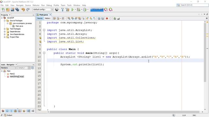Click the Debug Project icon
The width and height of the screenshot is (209, 117).
(78, 9)
